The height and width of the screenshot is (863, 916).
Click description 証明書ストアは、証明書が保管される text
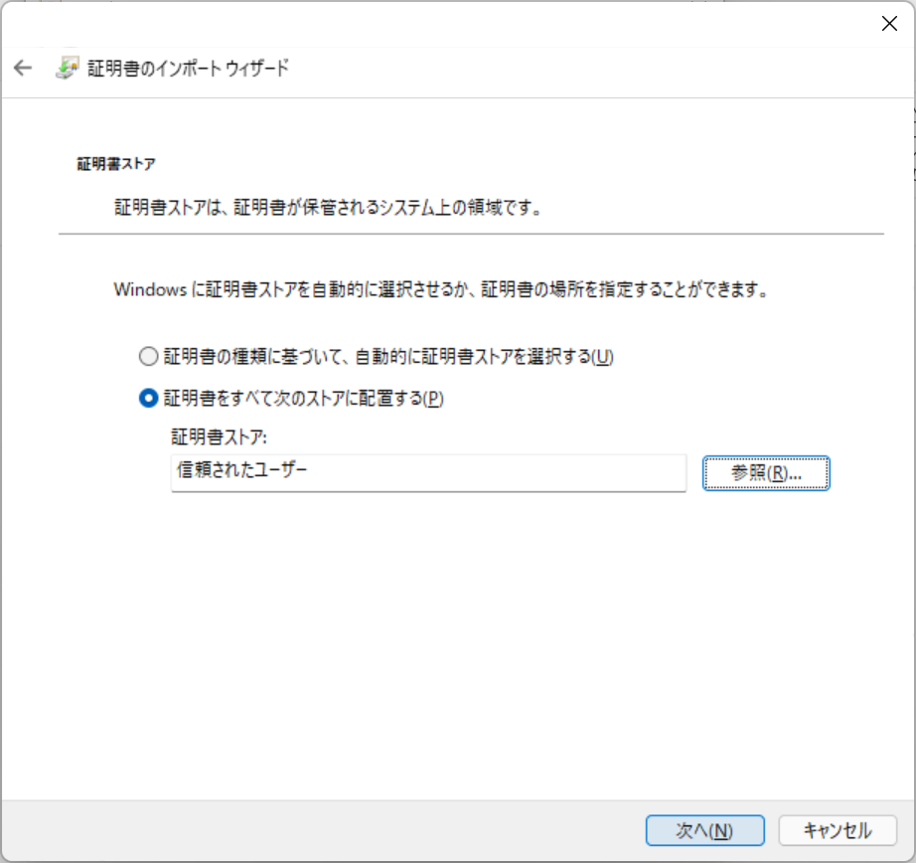[x=328, y=207]
